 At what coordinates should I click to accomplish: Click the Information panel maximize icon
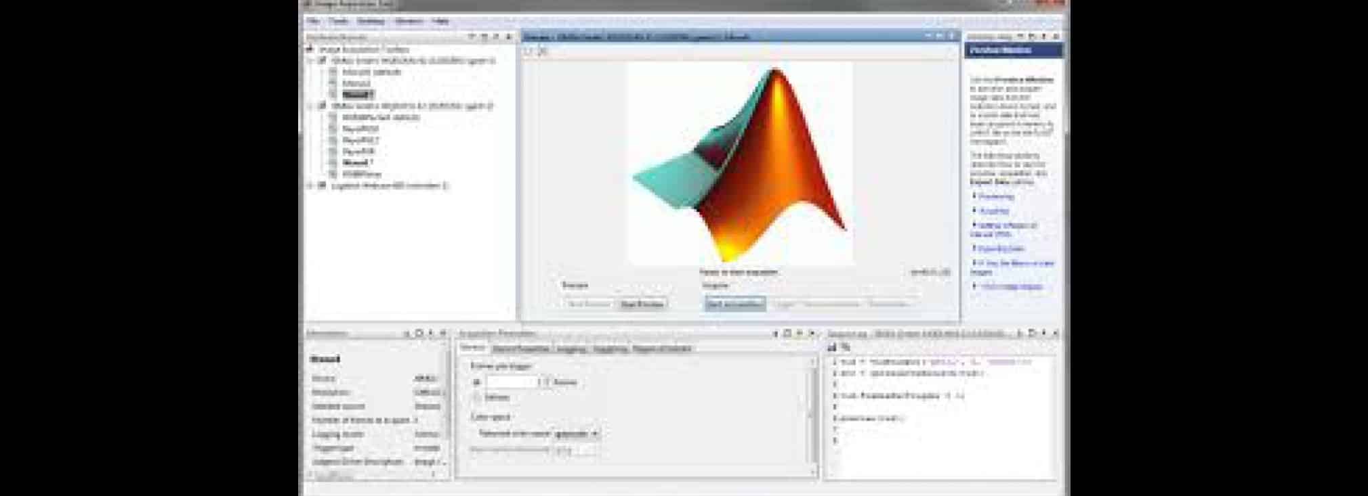tap(419, 333)
